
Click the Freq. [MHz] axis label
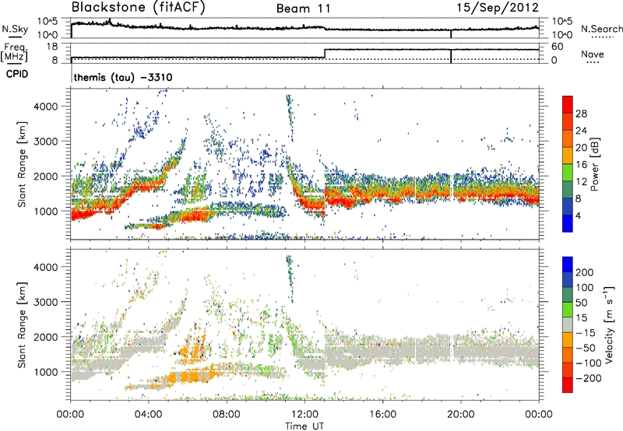(x=15, y=53)
